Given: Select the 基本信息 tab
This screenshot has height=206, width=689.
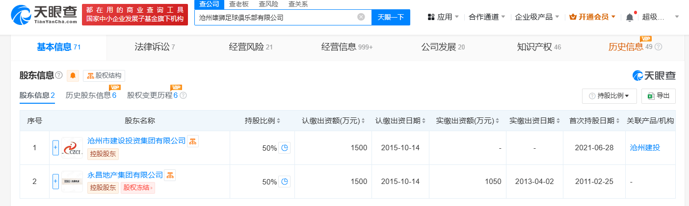Looking at the screenshot, I should (x=58, y=47).
